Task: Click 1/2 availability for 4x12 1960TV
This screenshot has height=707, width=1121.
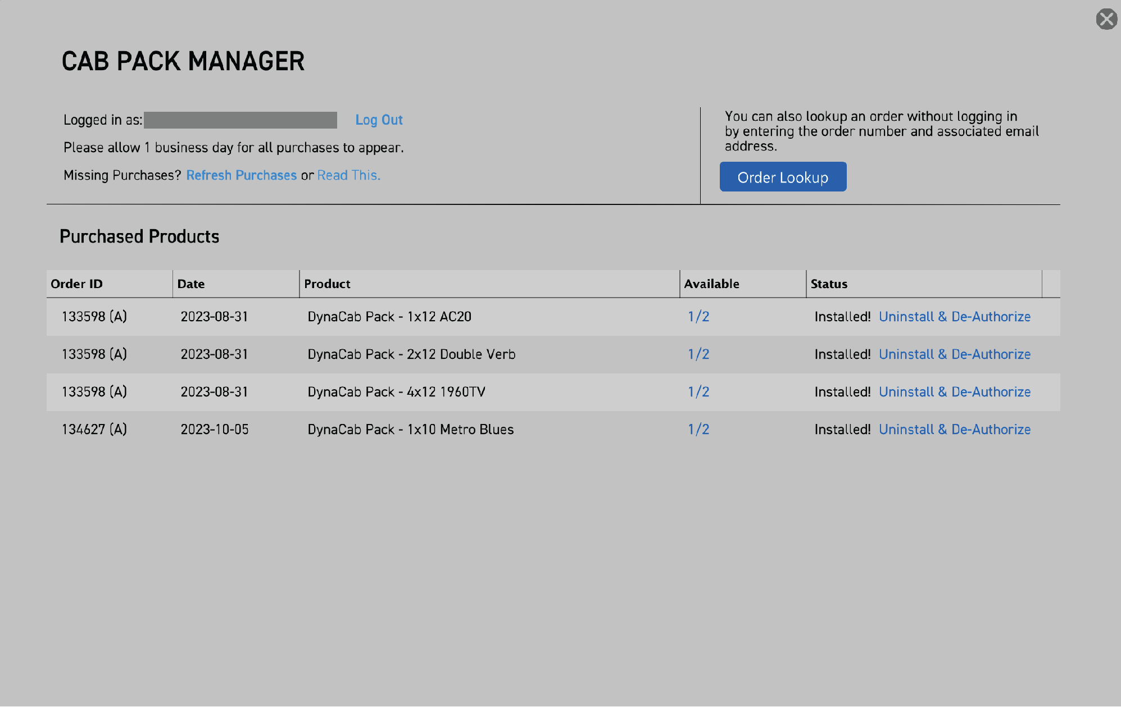Action: point(698,392)
